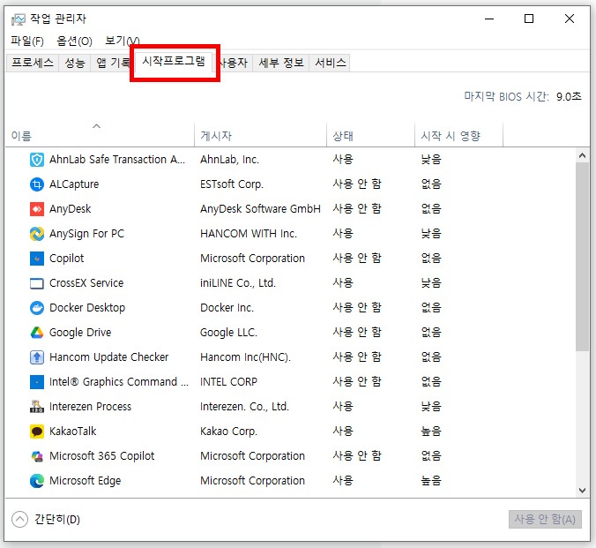Click KakaoTalk's 높음 startup impact value

(431, 432)
